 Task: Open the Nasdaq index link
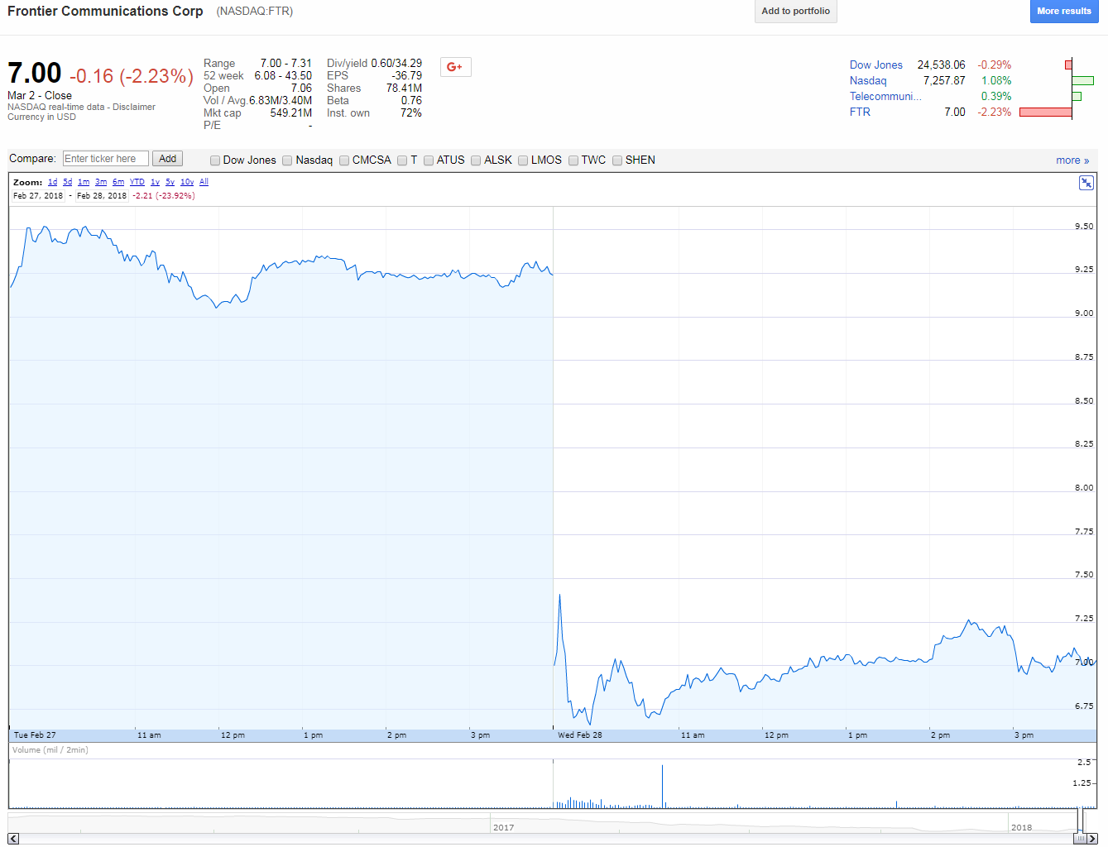(x=868, y=80)
